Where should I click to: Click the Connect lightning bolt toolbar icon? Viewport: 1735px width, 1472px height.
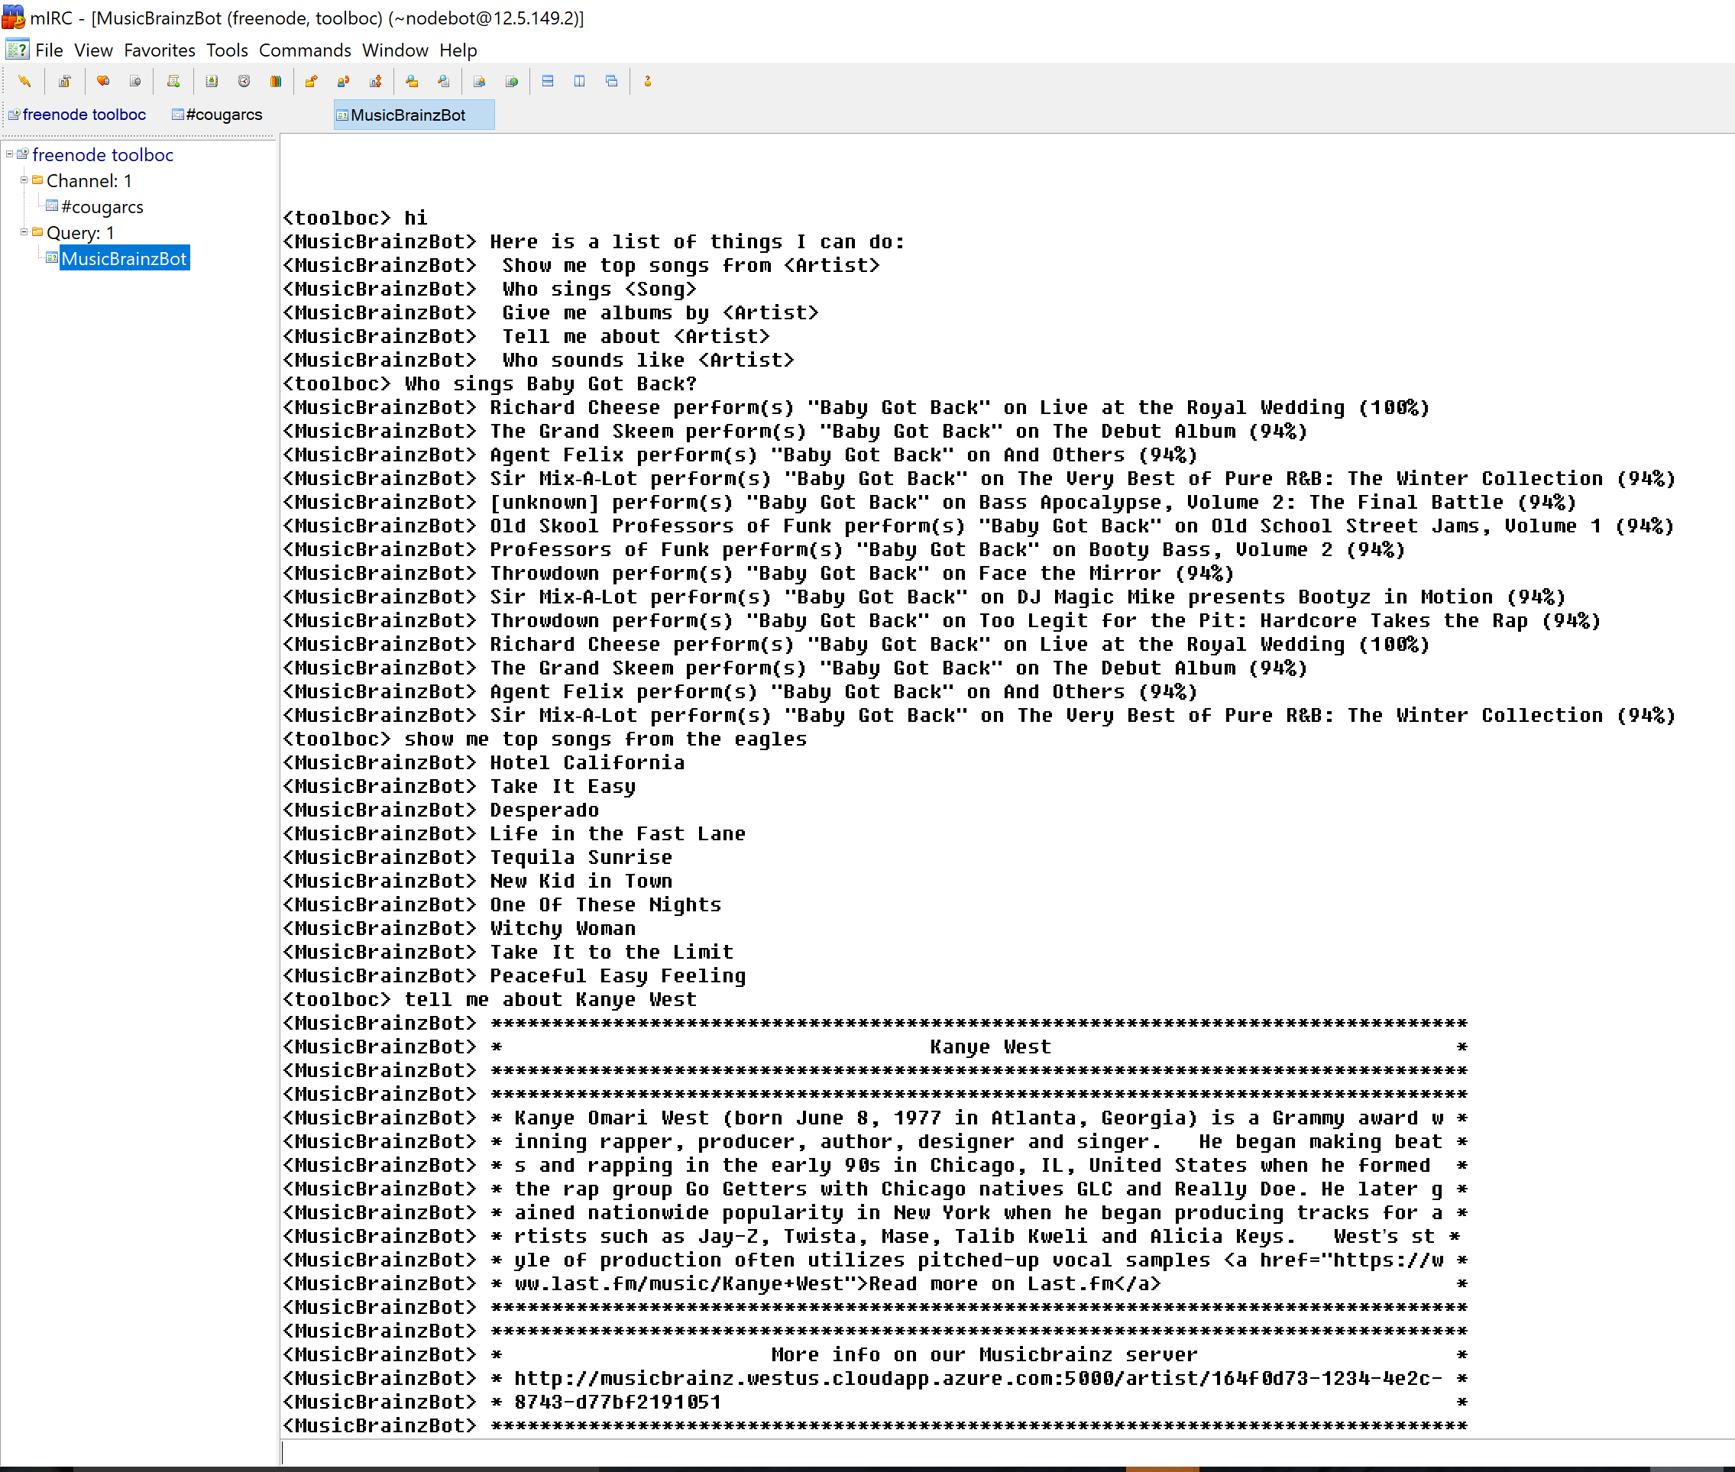pyautogui.click(x=24, y=82)
